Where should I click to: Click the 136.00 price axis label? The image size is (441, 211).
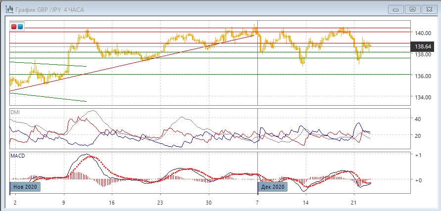[x=423, y=76]
